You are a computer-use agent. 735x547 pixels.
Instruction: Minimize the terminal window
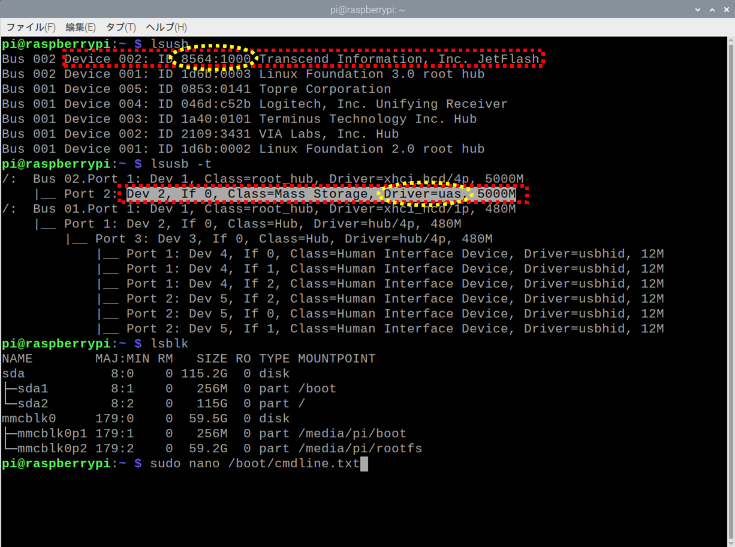[x=698, y=10]
